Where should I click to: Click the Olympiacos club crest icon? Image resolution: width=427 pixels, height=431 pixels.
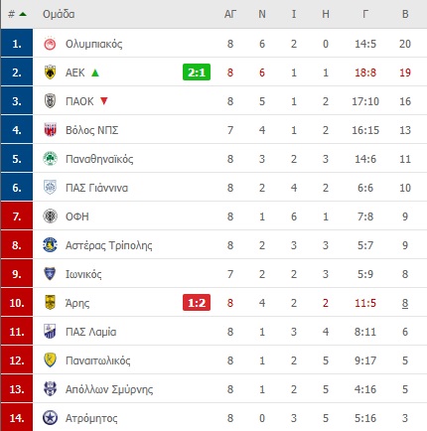(x=50, y=44)
